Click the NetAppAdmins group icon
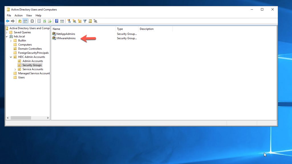This screenshot has height=164, width=292. click(54, 34)
